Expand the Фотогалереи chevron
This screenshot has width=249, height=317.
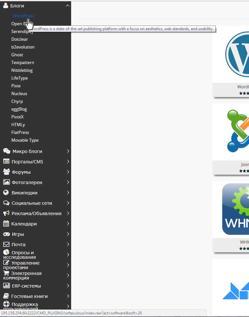pyautogui.click(x=68, y=182)
